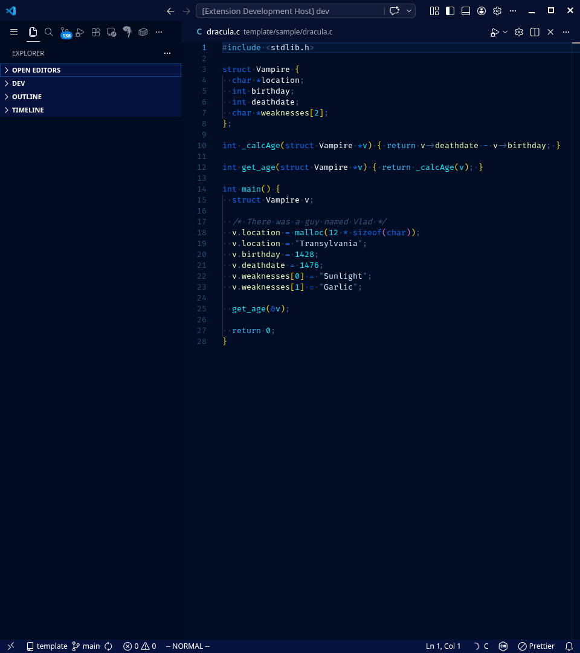Open the errors and warnings counter
Screen dimensions: 580x653
140,646
